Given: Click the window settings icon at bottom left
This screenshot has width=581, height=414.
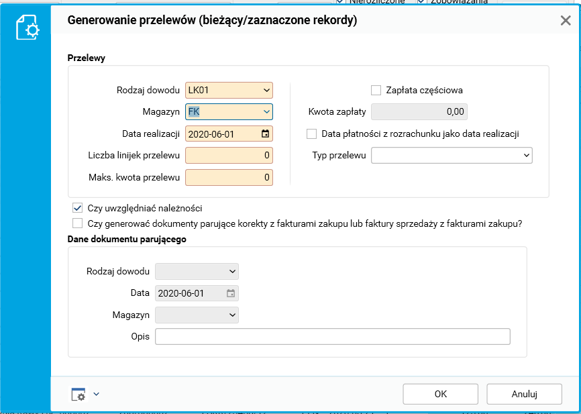Looking at the screenshot, I should [x=78, y=394].
